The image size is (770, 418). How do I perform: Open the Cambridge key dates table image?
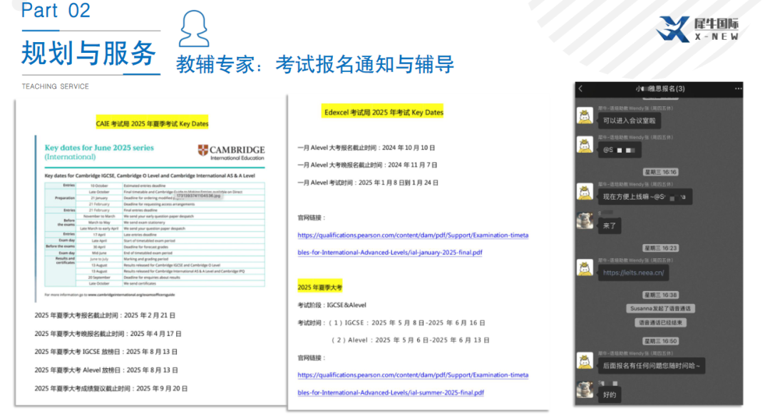tap(155, 234)
